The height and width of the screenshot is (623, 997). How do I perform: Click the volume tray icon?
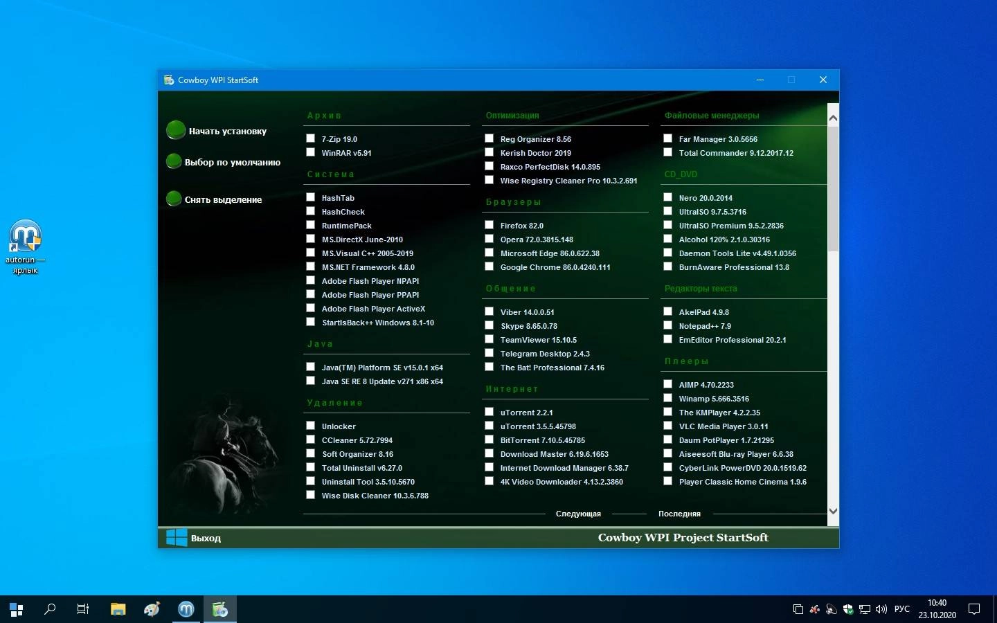coord(881,609)
